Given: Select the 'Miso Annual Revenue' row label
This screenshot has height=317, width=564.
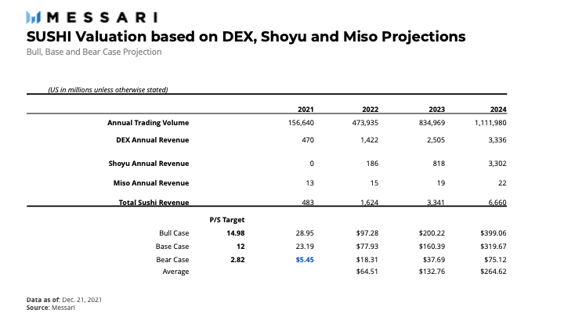Looking at the screenshot, I should click(151, 183).
